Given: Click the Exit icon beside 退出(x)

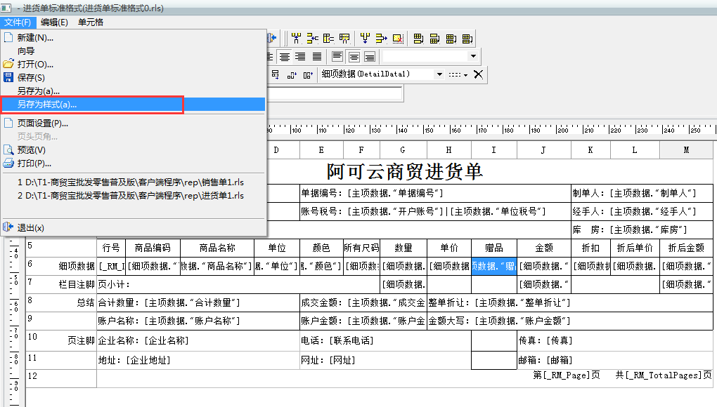Looking at the screenshot, I should pyautogui.click(x=9, y=228).
